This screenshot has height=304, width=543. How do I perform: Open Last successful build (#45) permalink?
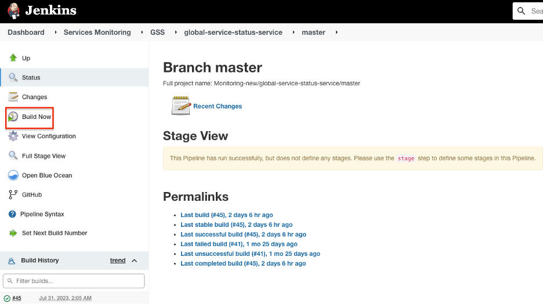click(x=243, y=234)
